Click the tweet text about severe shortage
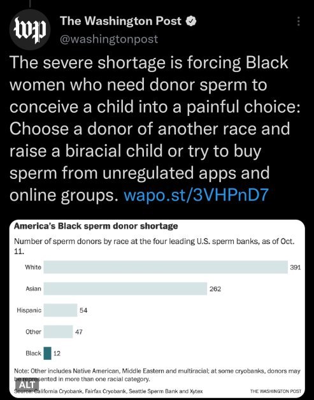This screenshot has width=314, height=400. pos(155,129)
